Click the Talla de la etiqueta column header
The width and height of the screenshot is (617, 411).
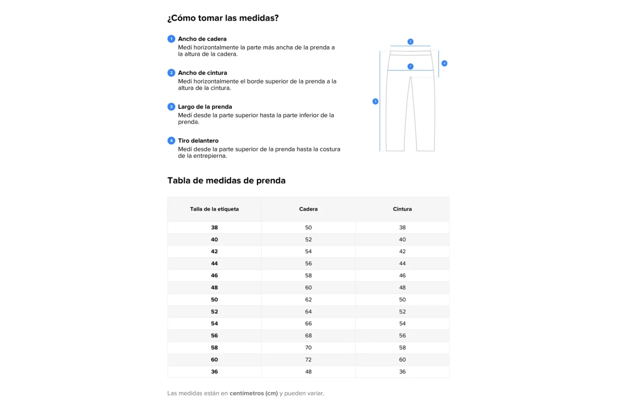tap(214, 209)
